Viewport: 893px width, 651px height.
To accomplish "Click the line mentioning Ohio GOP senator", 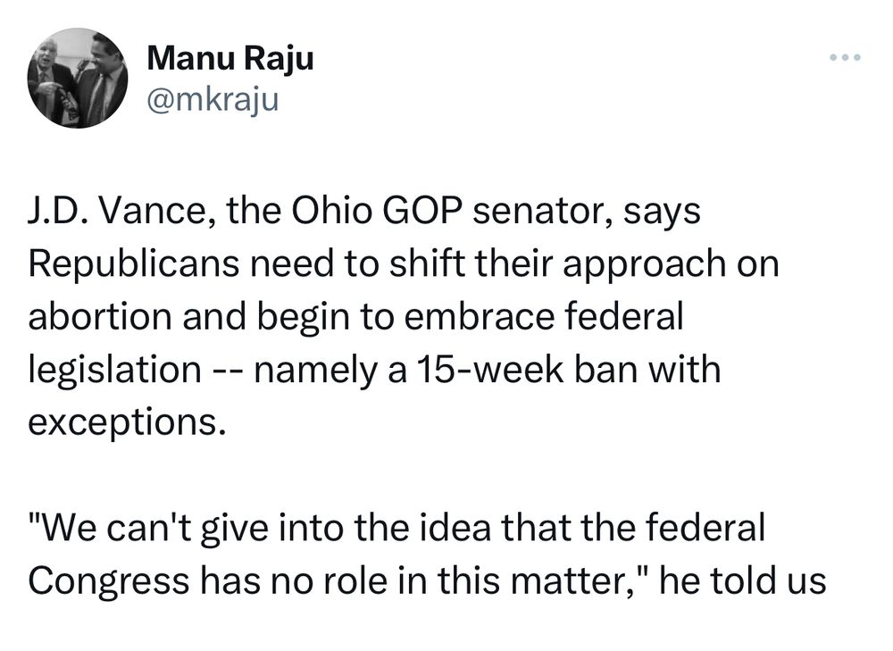I will (x=402, y=211).
